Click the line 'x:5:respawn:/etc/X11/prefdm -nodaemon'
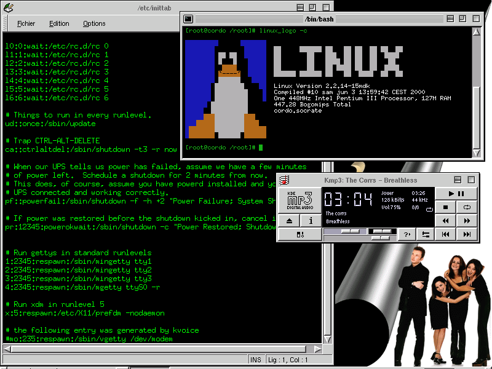The image size is (492, 369). [85, 313]
